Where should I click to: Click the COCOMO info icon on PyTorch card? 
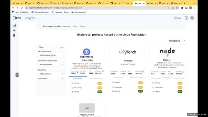click(142, 71)
